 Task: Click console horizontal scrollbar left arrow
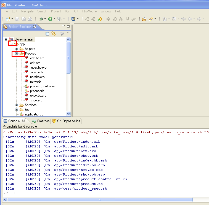[x=5, y=199]
